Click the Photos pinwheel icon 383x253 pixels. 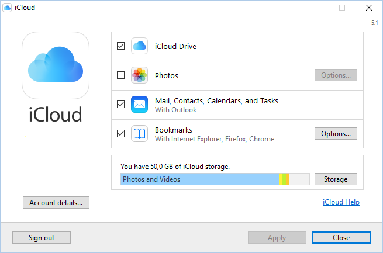139,75
